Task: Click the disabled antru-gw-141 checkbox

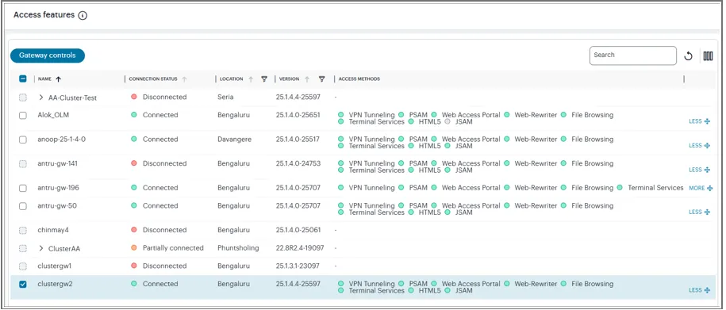Action: tap(23, 164)
